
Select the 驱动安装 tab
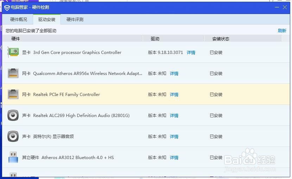(47, 20)
